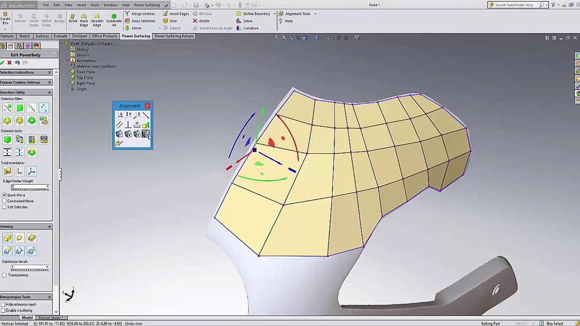Open the Insert menu

81,5
